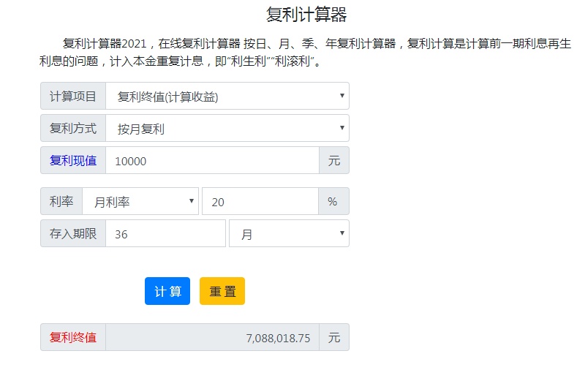This screenshot has width=577, height=370.
Task: Click the blue 计算 button
Action: pyautogui.click(x=167, y=291)
